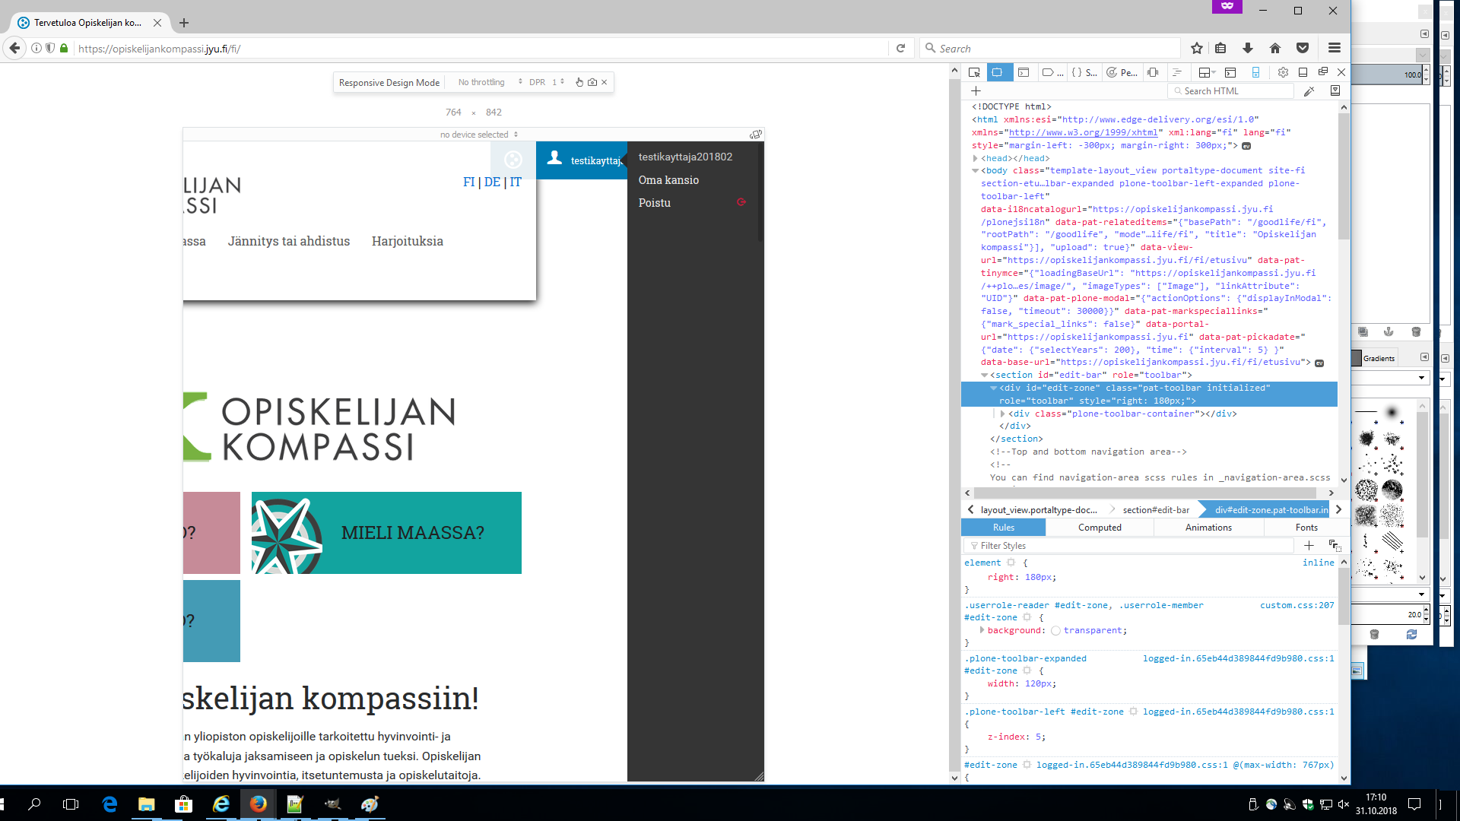
Task: Open the custom.css:207 source link
Action: (x=1297, y=606)
